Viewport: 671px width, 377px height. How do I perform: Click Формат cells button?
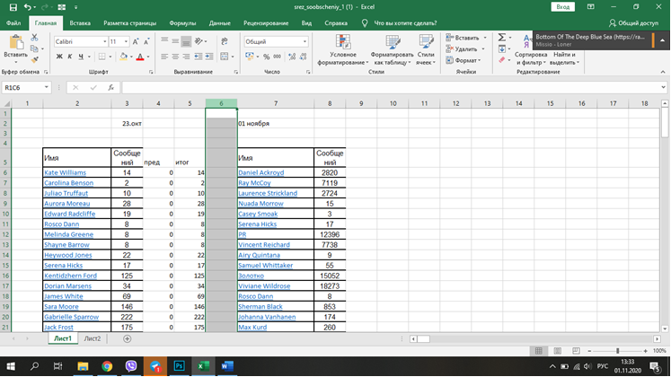(464, 60)
